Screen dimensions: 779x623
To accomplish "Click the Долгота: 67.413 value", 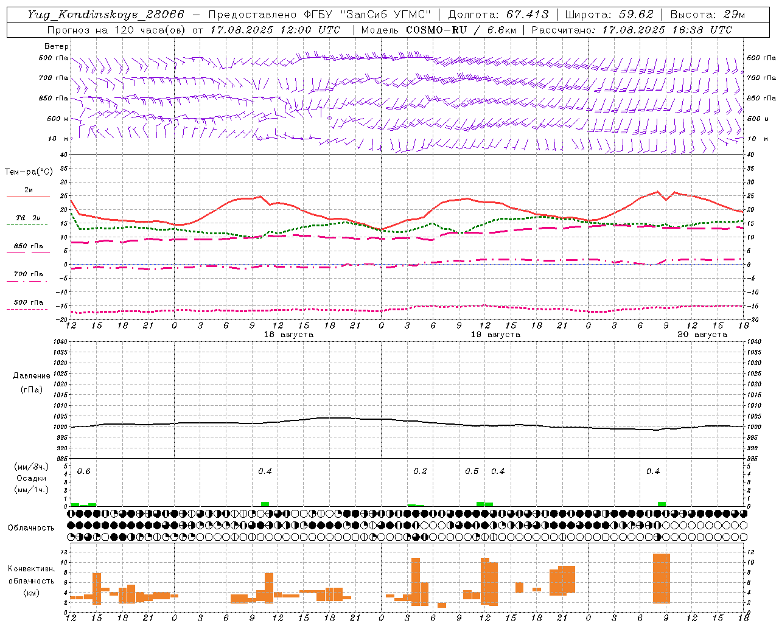I will click(x=498, y=15).
